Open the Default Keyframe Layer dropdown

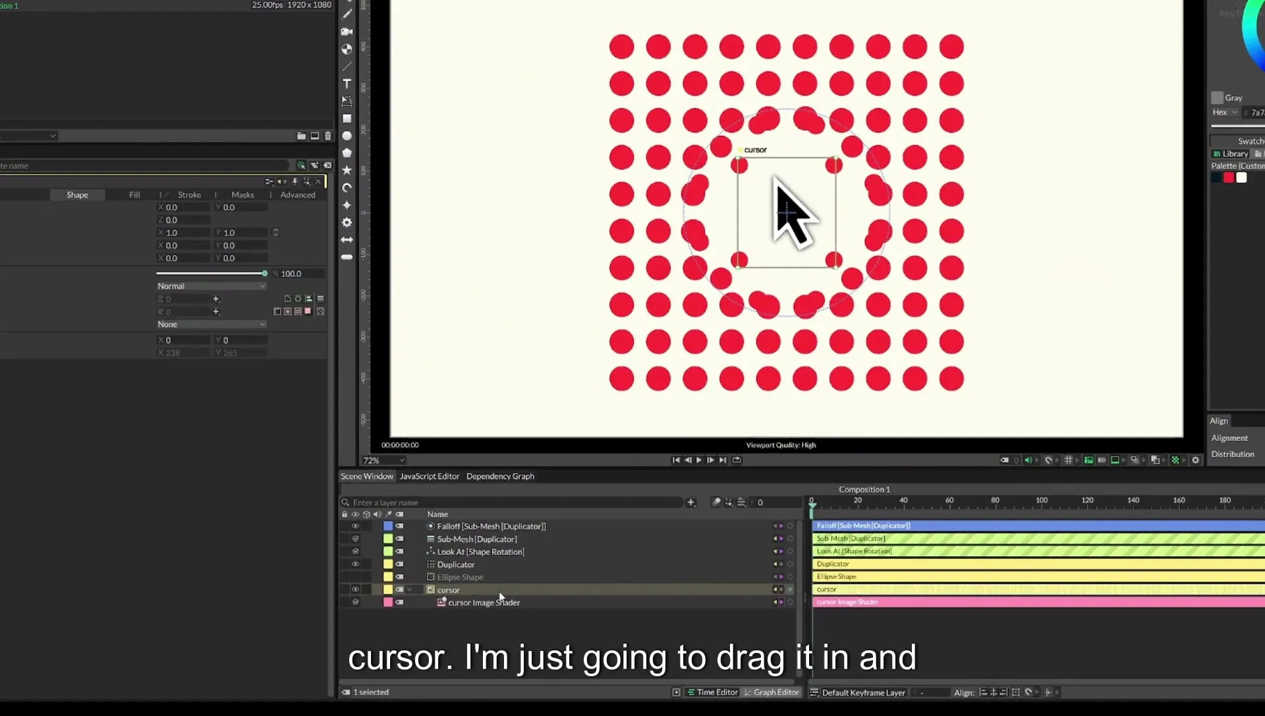coord(864,692)
